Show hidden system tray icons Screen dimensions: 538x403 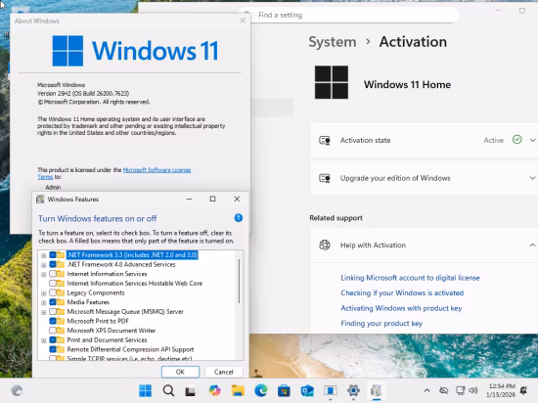tap(426, 390)
